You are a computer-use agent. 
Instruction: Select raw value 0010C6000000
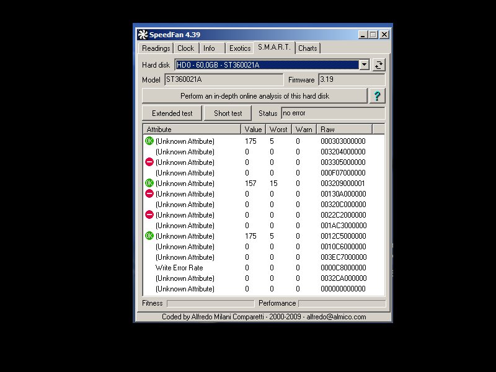tap(343, 246)
